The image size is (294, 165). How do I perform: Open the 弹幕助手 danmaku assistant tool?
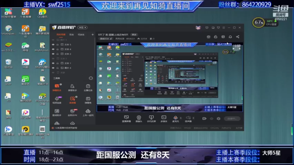click(x=57, y=87)
